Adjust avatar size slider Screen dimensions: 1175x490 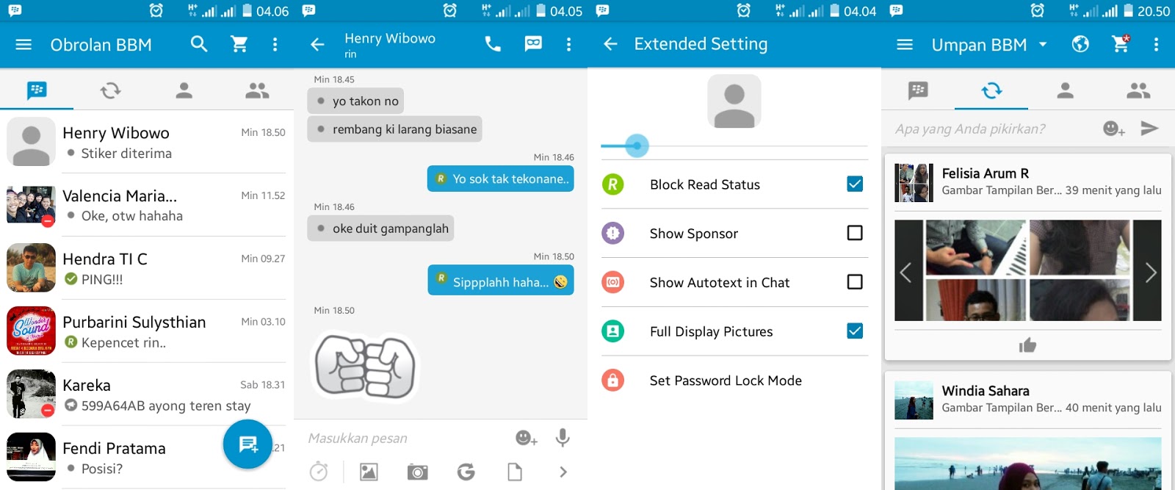point(734,145)
